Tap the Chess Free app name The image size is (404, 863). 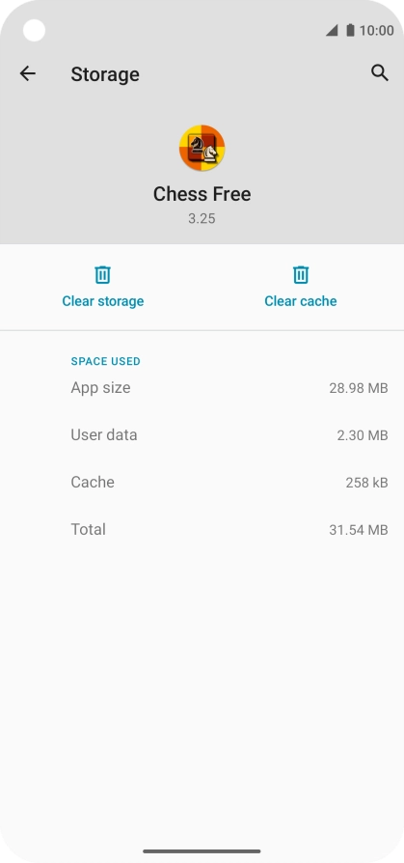[202, 194]
